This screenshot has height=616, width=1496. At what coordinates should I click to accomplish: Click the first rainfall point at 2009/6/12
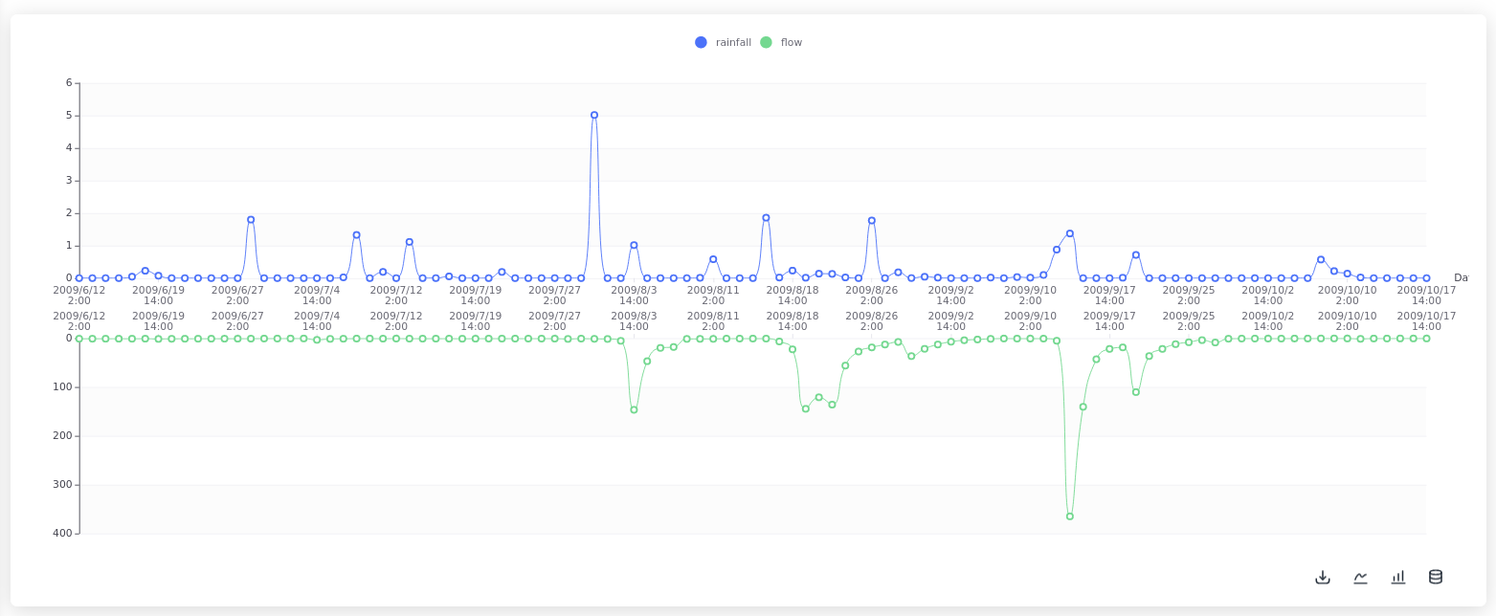(x=79, y=278)
